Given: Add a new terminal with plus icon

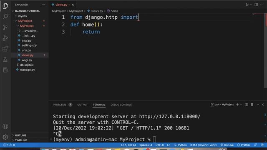Looking at the screenshot, I should 237,105.
